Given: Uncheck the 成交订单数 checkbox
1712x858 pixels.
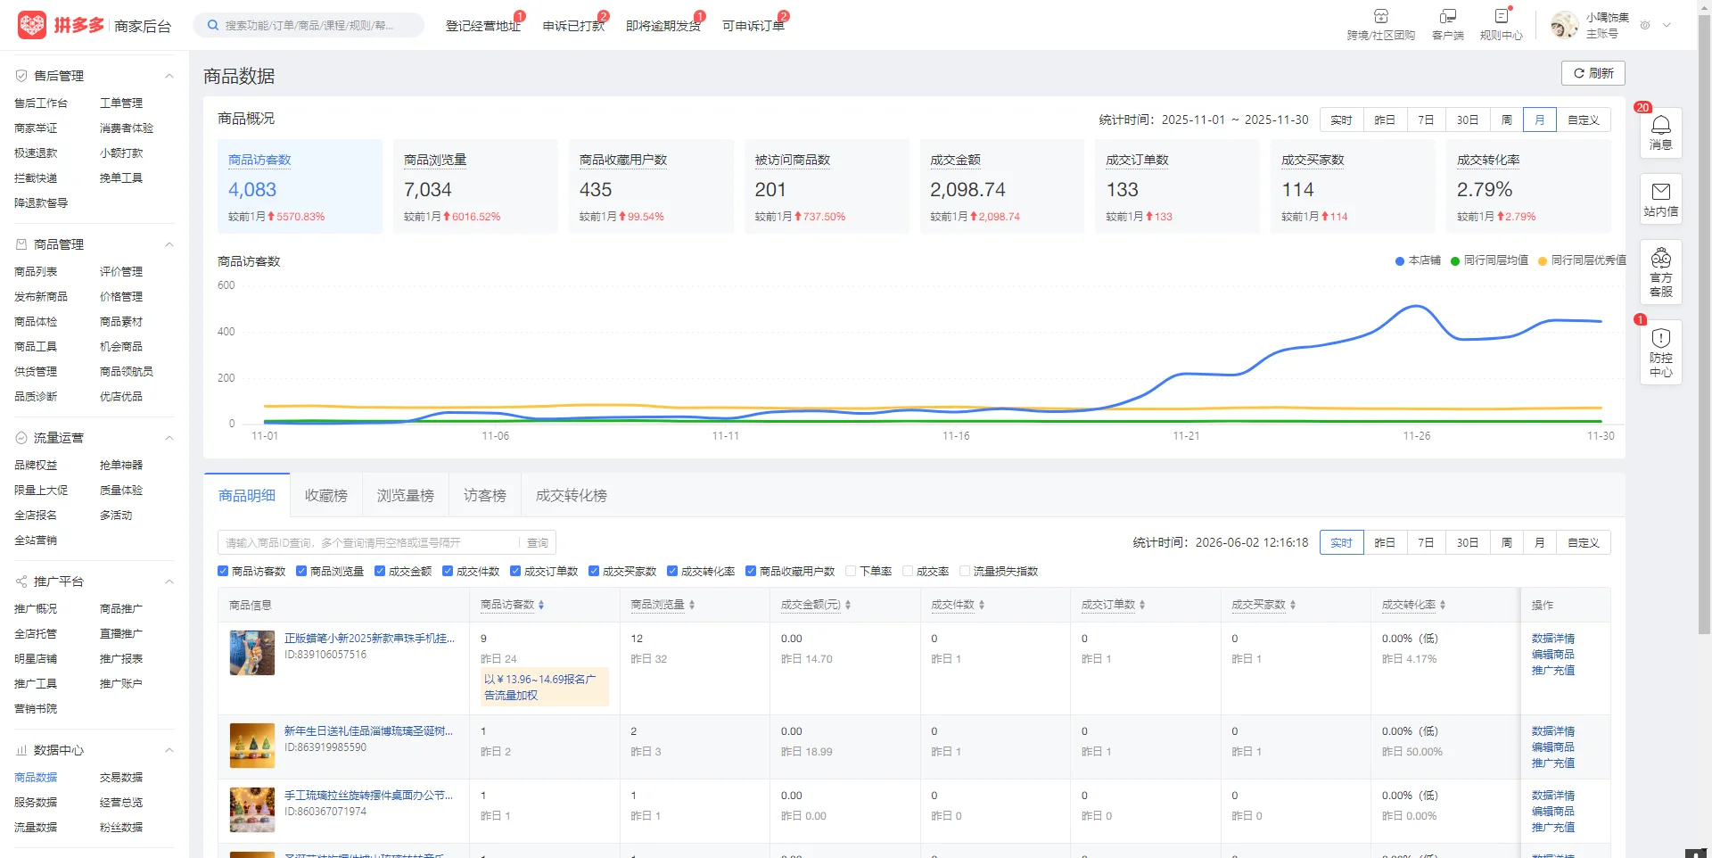Looking at the screenshot, I should click(x=515, y=571).
